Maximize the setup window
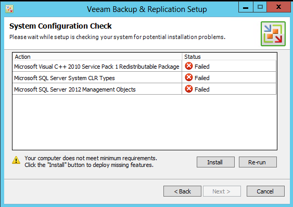 tap(260, 7)
